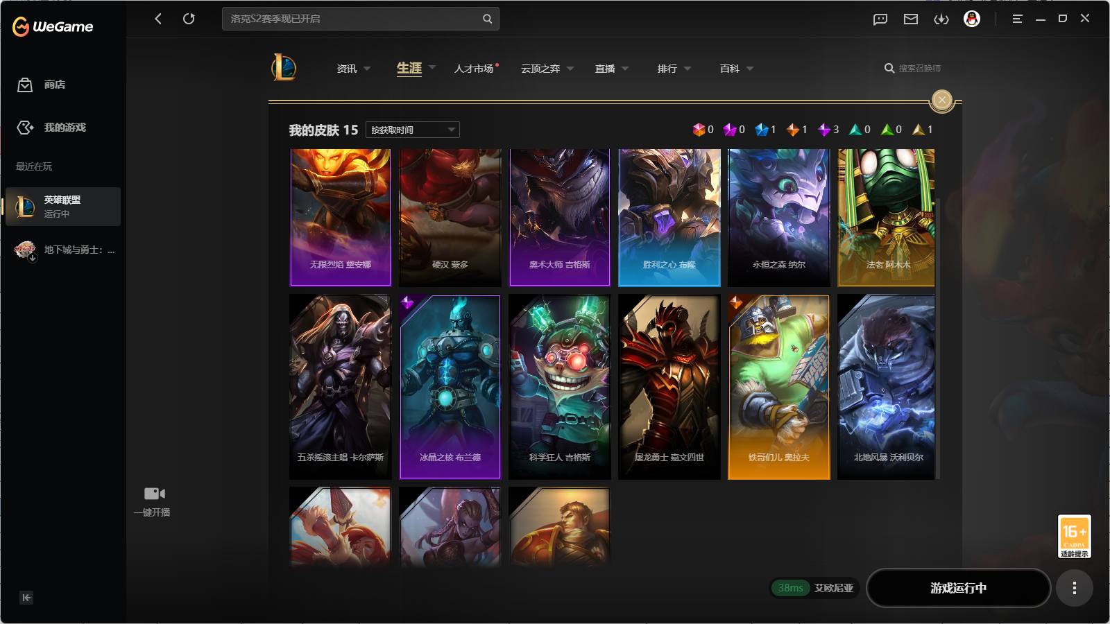Screen dimensions: 1110x624
Task: Select the 科学狂人 吉格斯 skin card
Action: click(x=560, y=387)
